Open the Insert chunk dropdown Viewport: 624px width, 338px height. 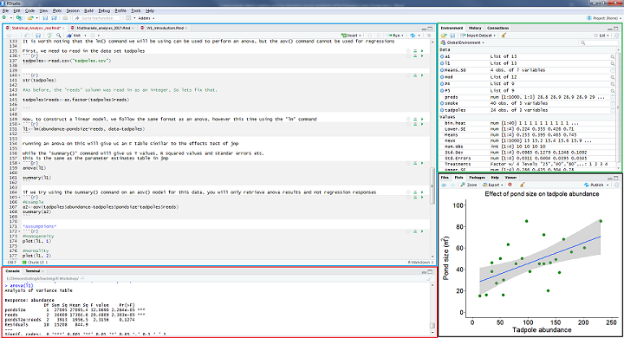click(351, 36)
